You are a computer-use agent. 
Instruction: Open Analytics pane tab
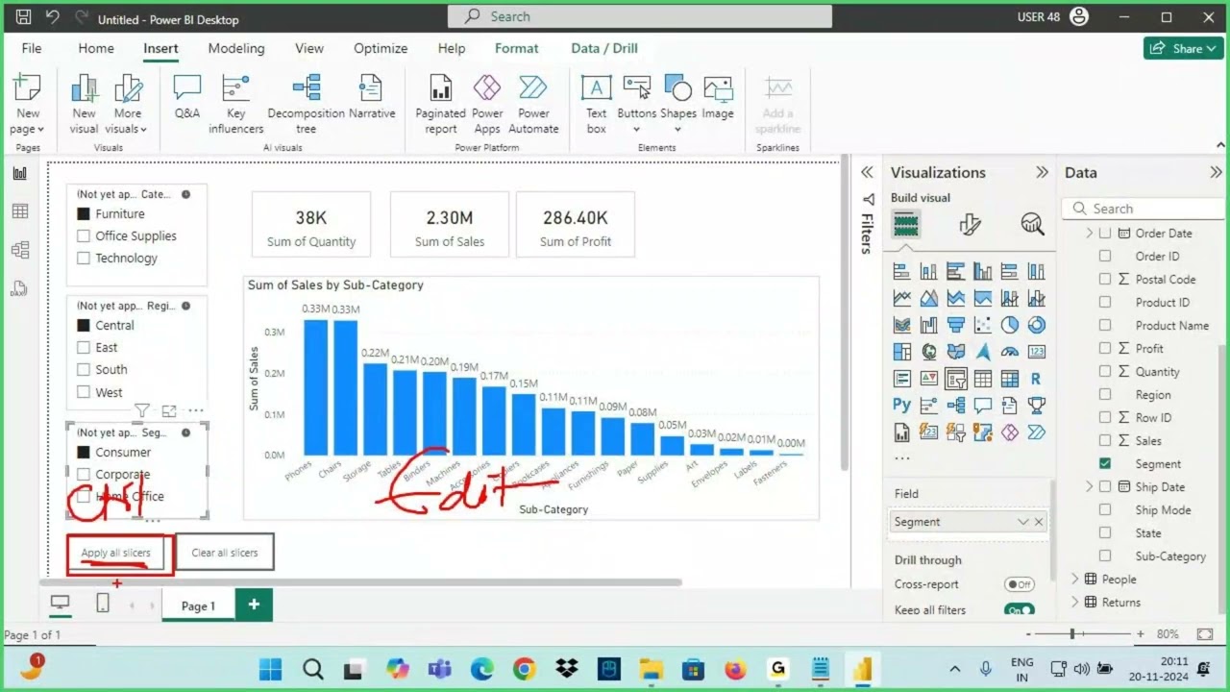coord(1032,225)
